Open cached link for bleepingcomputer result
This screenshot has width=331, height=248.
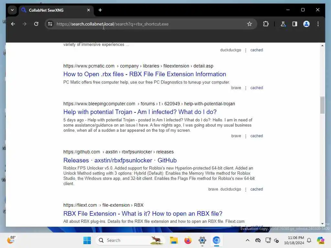pos(256,136)
